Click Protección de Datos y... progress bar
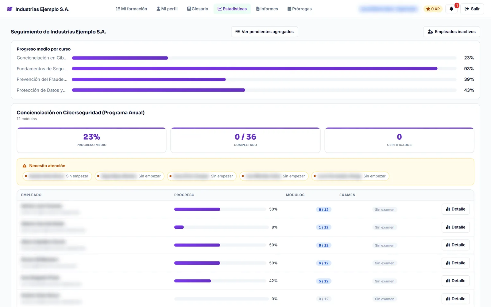This screenshot has width=491, height=307. (264, 90)
